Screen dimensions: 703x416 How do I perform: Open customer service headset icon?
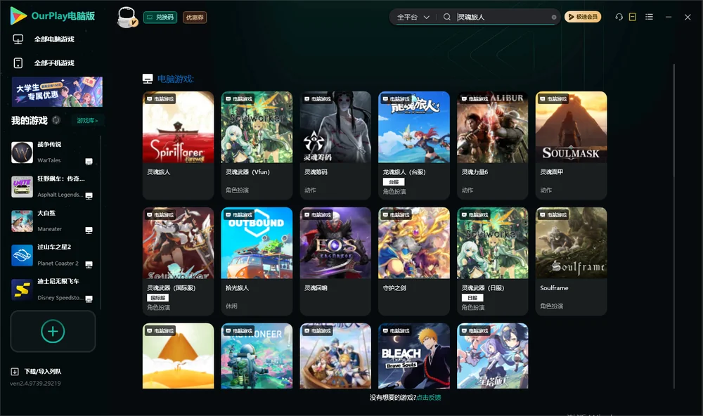(x=619, y=17)
